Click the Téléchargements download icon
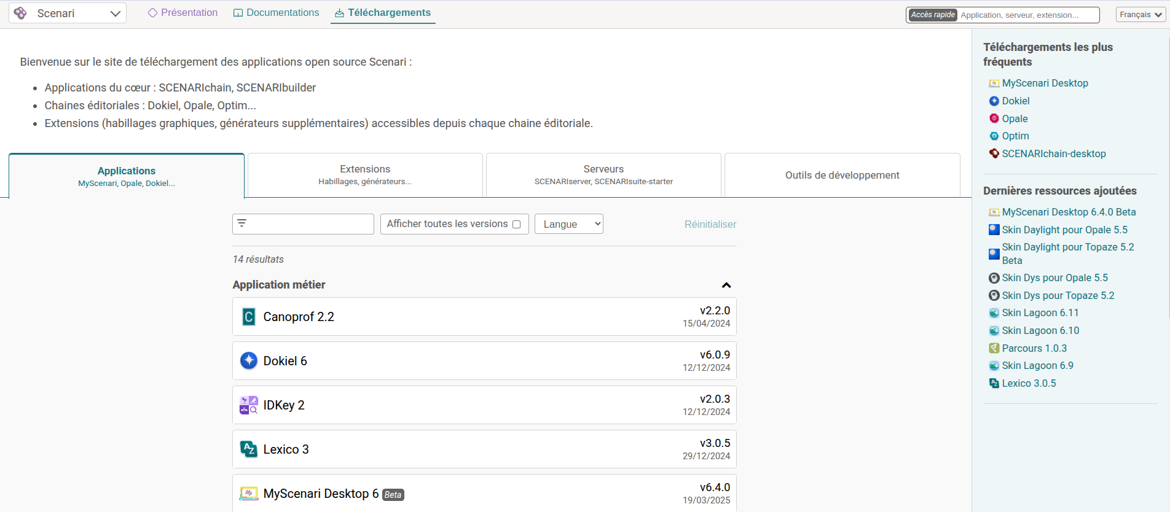The width and height of the screenshot is (1170, 512). click(x=340, y=13)
